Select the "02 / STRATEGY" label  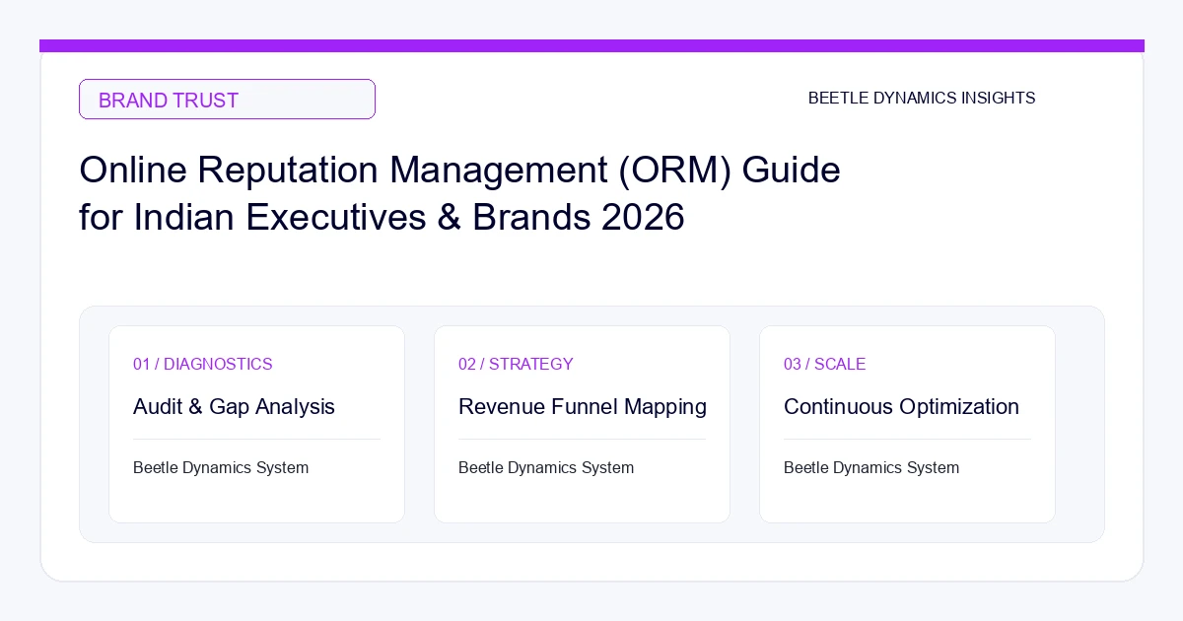click(516, 364)
